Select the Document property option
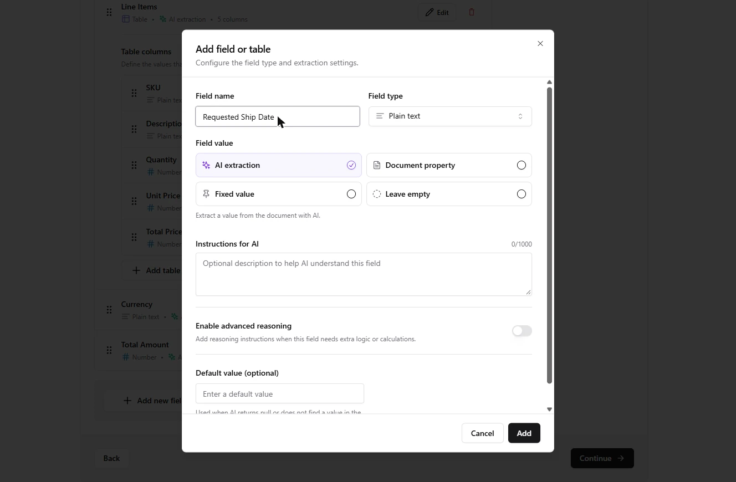 pos(449,165)
